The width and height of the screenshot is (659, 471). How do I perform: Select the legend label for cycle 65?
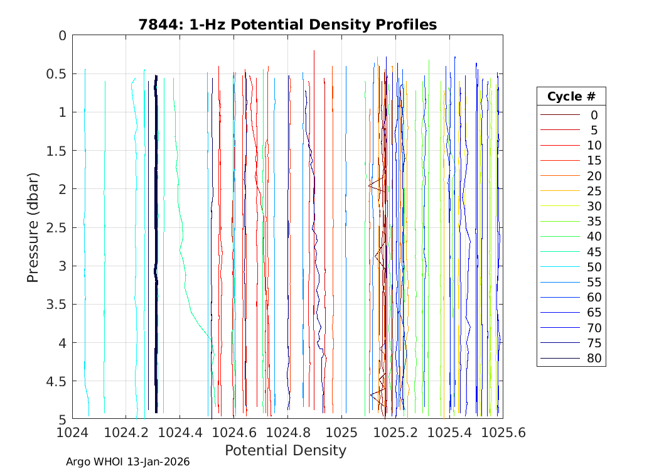click(594, 313)
